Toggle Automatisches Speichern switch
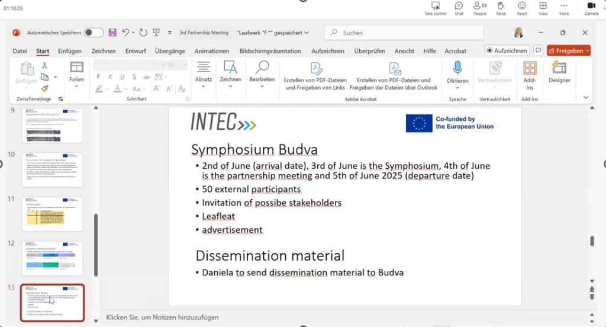 coord(94,33)
